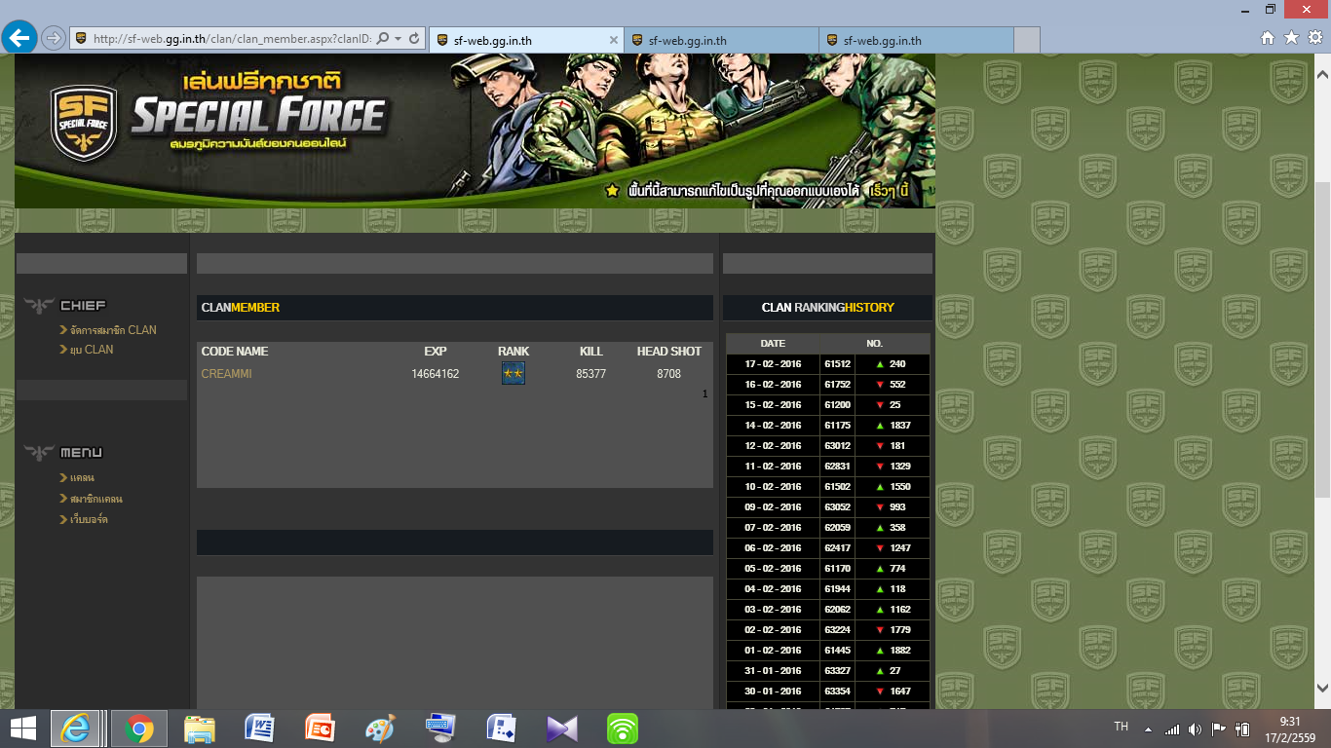Click the network signal tray icon
The height and width of the screenshot is (748, 1331).
1172,729
